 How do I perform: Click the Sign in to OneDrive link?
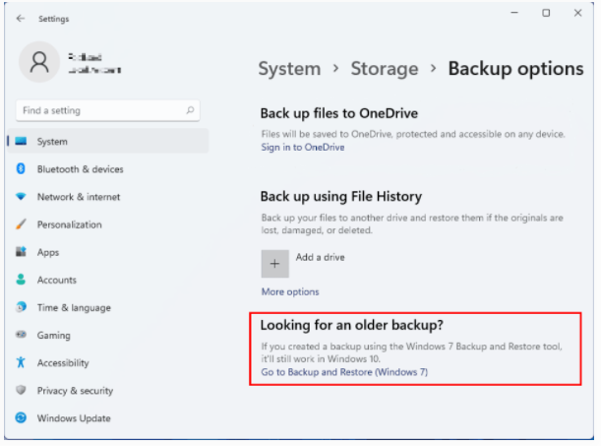(302, 147)
